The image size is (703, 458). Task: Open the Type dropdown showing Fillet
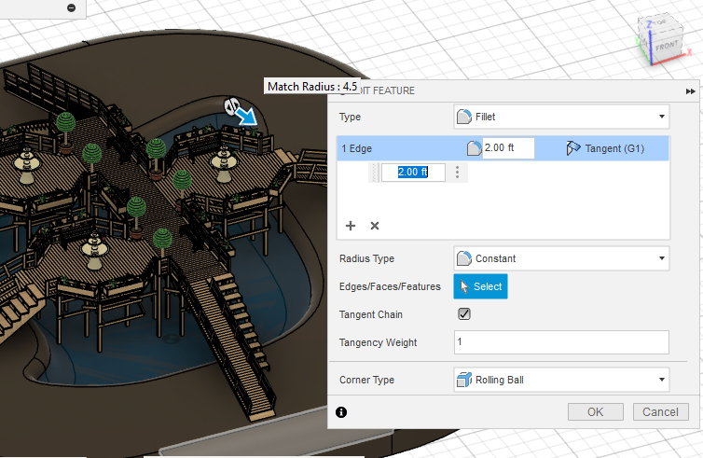coord(561,118)
